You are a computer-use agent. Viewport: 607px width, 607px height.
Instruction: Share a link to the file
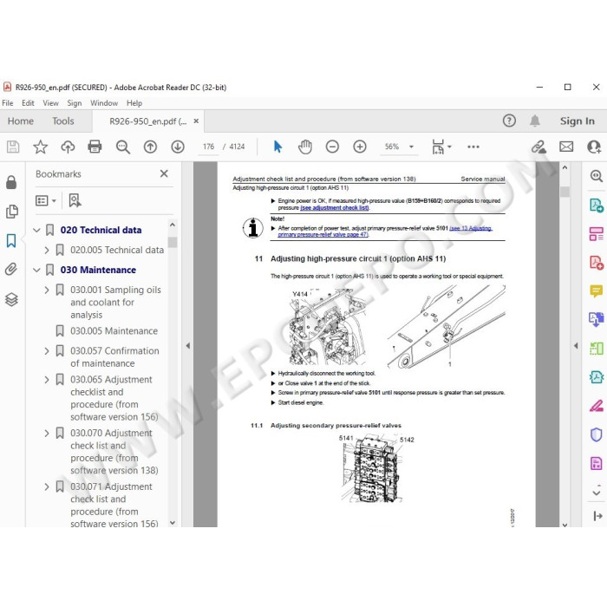tap(538, 147)
